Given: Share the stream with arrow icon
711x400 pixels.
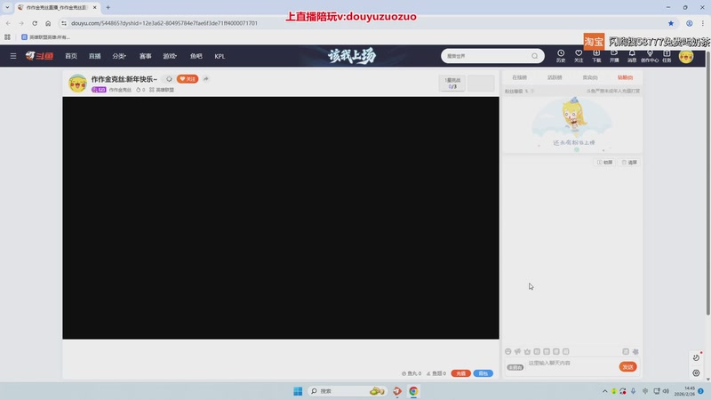Looking at the screenshot, I should point(206,79).
